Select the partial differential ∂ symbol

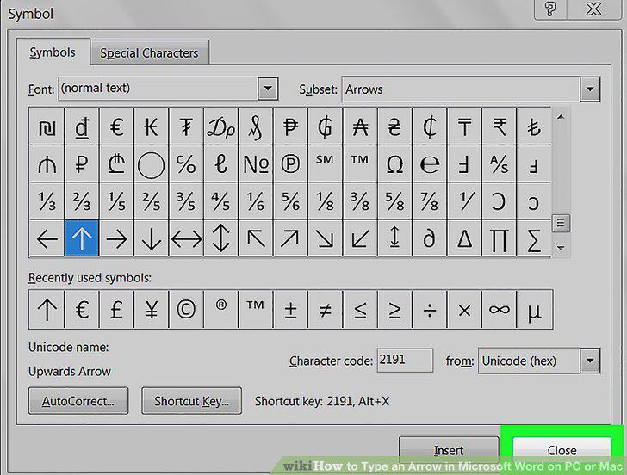(430, 238)
